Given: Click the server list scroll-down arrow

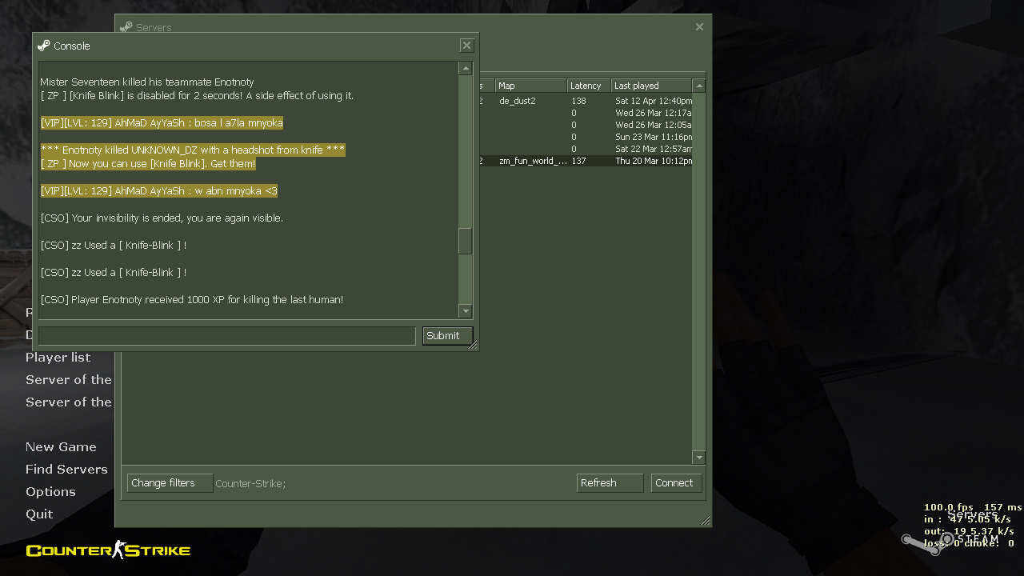Looking at the screenshot, I should point(698,458).
